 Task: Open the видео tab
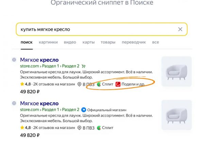pyautogui.click(x=70, y=42)
